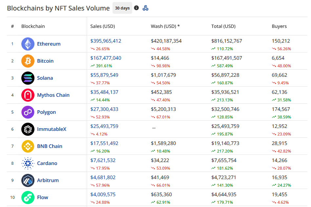Click the Cardano logo icon
Viewport: 311px width, 207px height.
28,163
